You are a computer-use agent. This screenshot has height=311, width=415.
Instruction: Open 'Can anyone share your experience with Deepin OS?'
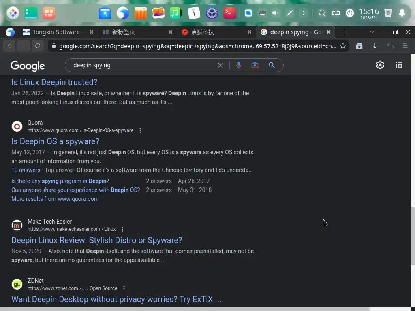coord(75,190)
